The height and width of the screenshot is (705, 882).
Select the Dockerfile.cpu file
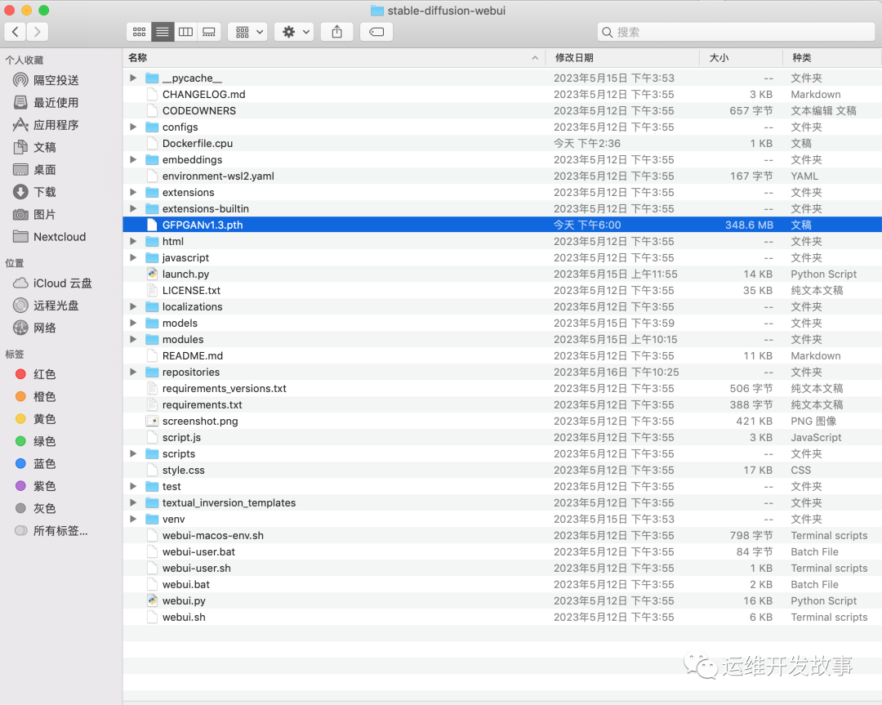501,143
